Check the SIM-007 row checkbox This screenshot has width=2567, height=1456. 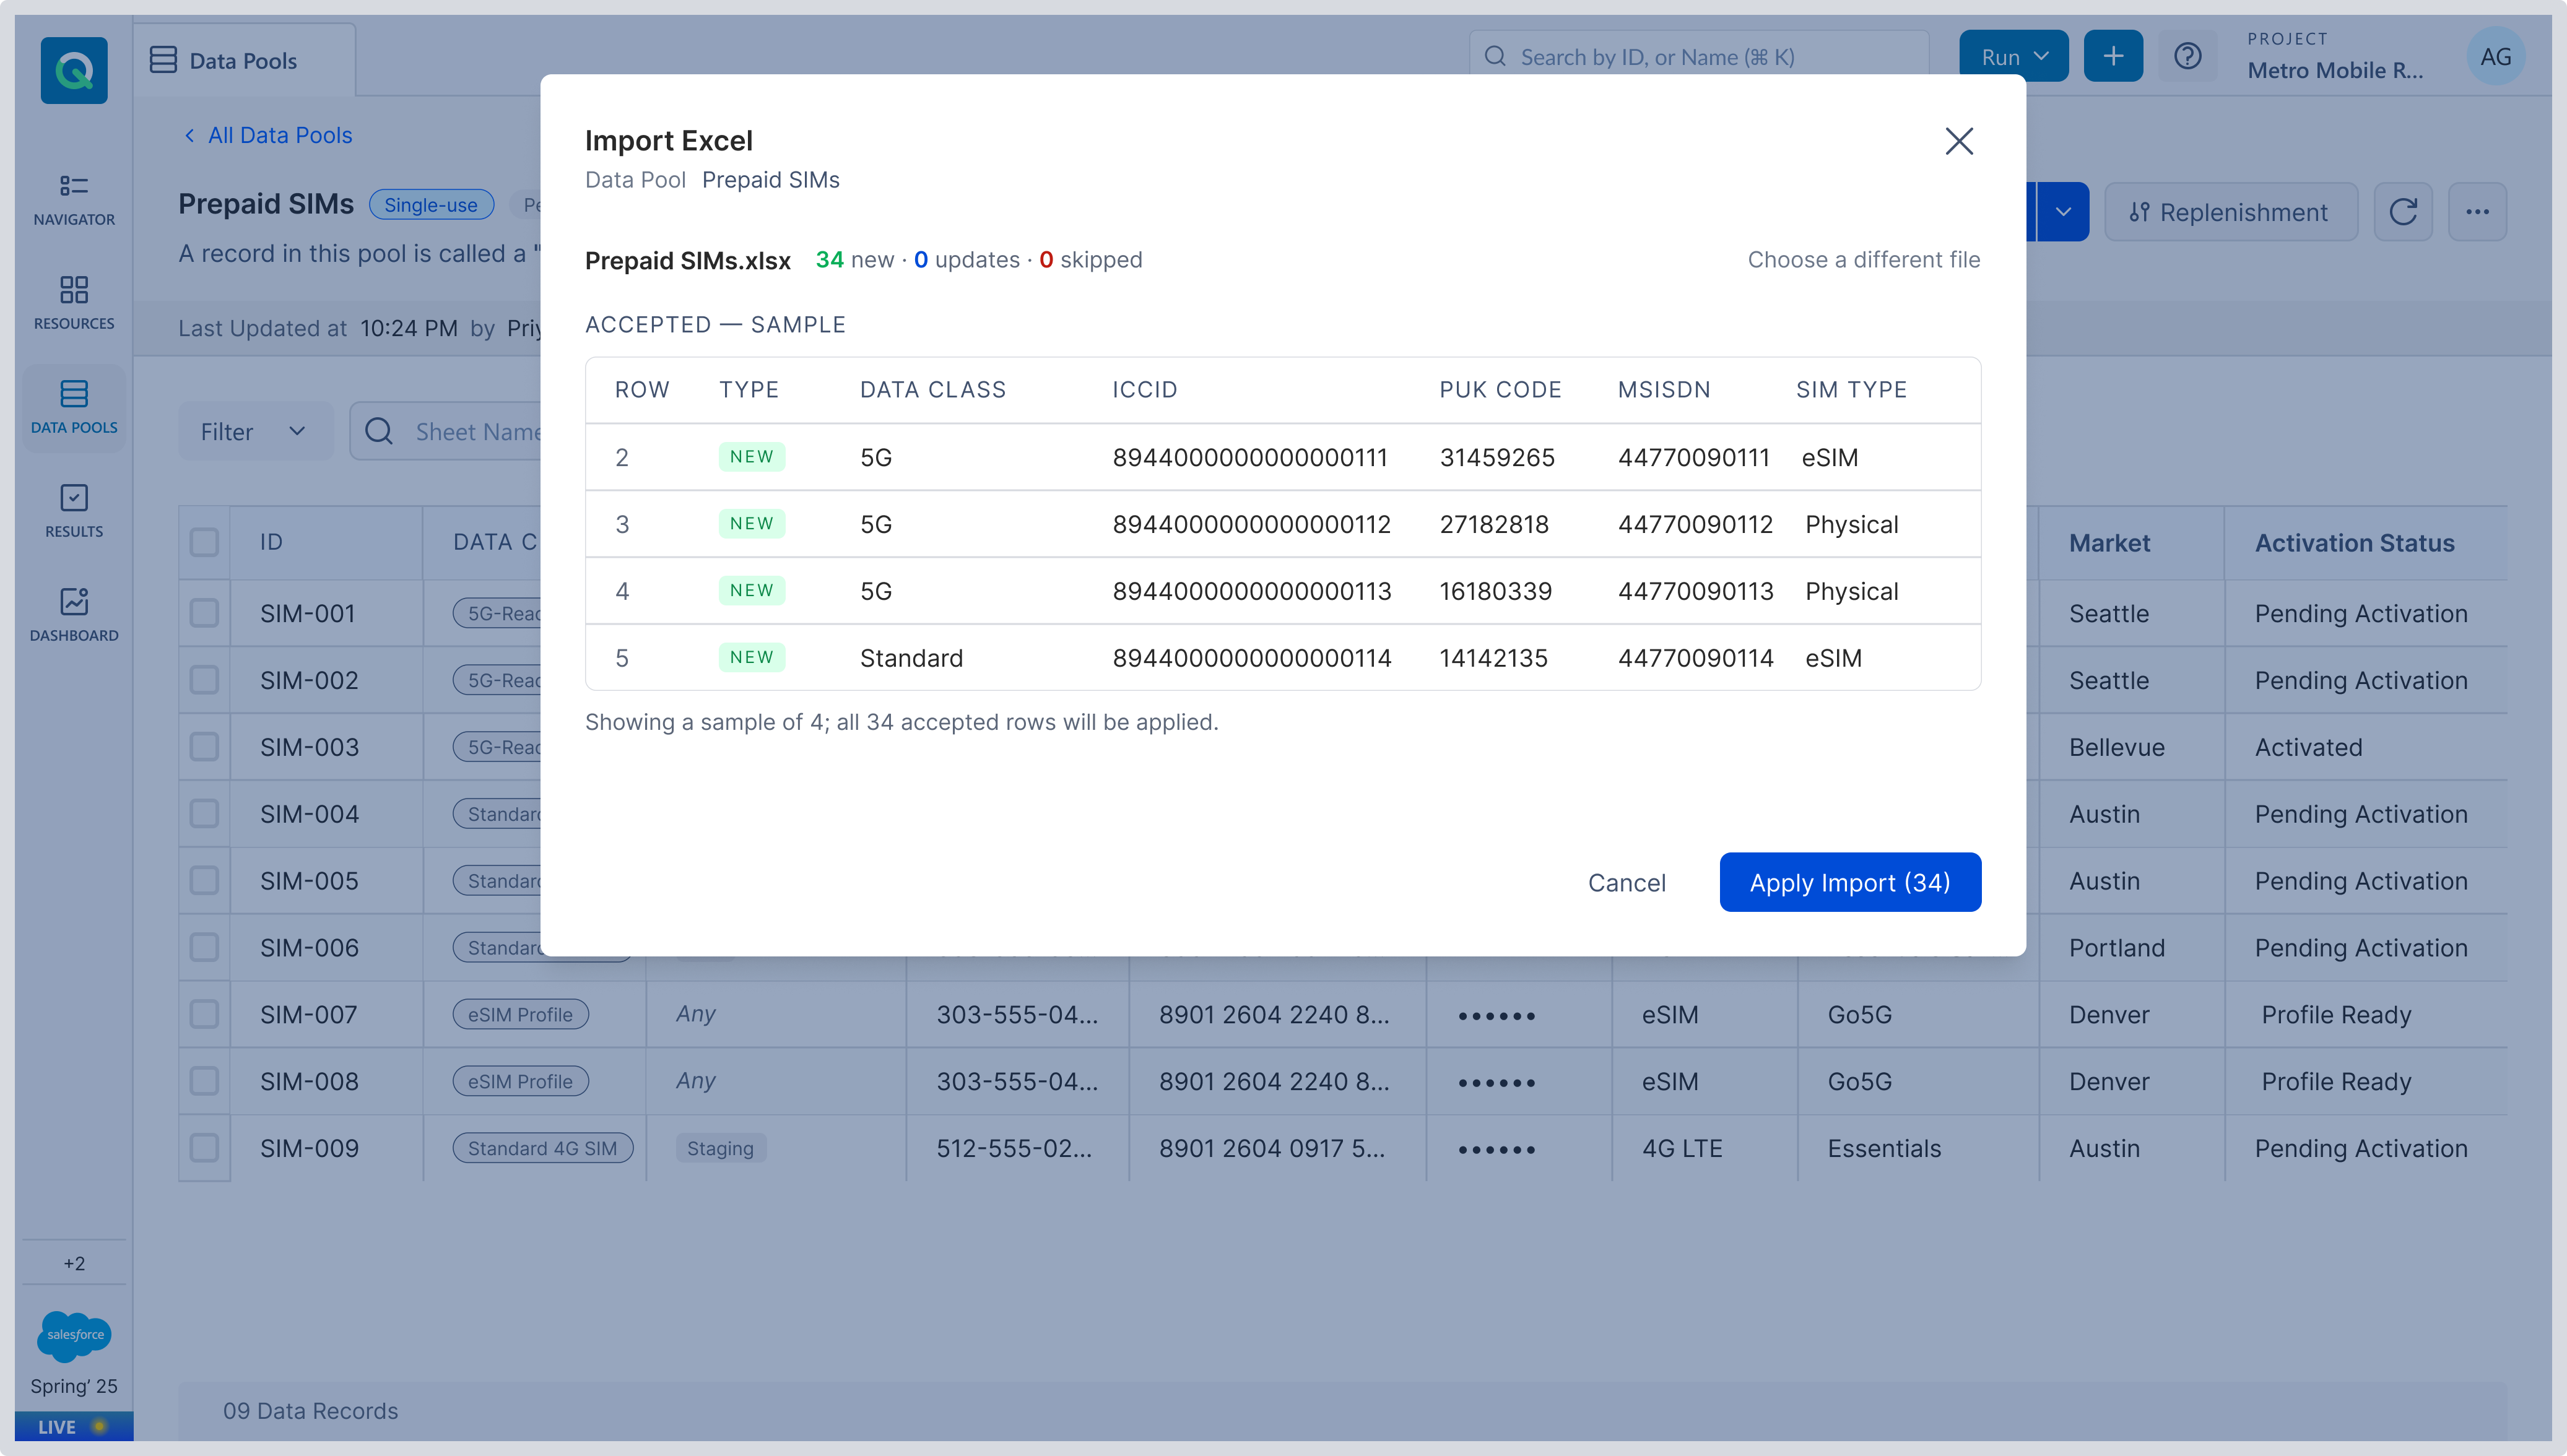pos(204,1014)
